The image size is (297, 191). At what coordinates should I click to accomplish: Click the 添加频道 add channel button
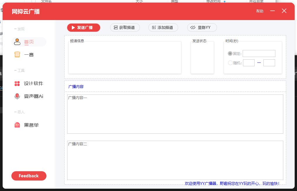(163, 28)
